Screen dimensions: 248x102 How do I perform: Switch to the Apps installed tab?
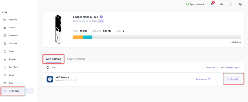coord(76,59)
